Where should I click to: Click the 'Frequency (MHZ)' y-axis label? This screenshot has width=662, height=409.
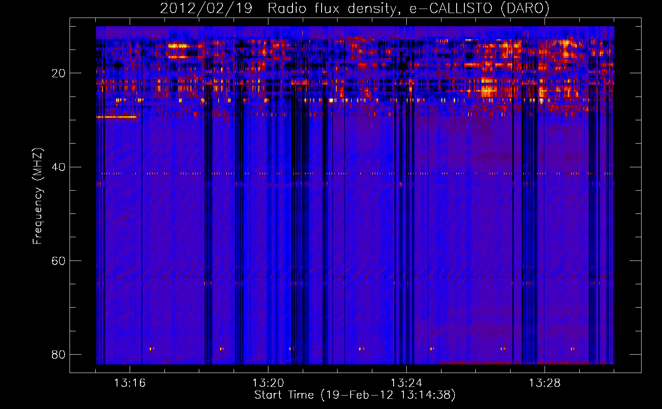(x=38, y=196)
